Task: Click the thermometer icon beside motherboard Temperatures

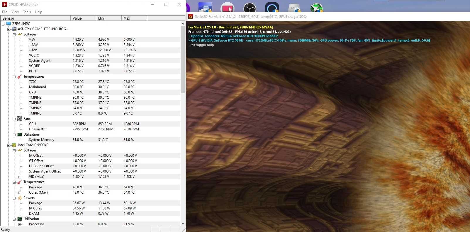Action: point(20,76)
